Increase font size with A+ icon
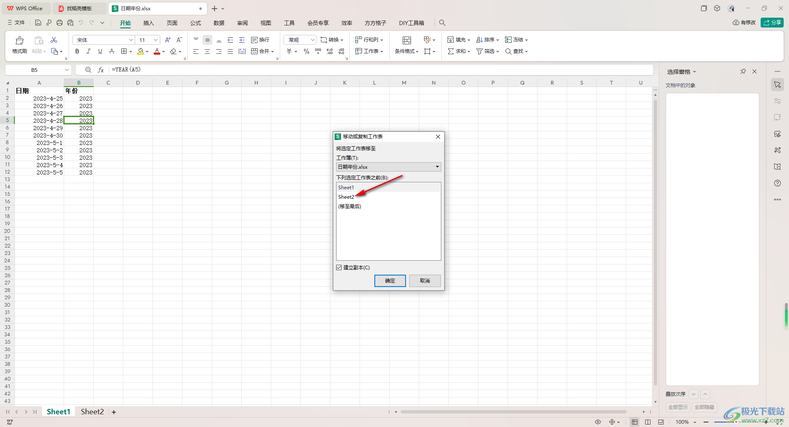 (168, 40)
